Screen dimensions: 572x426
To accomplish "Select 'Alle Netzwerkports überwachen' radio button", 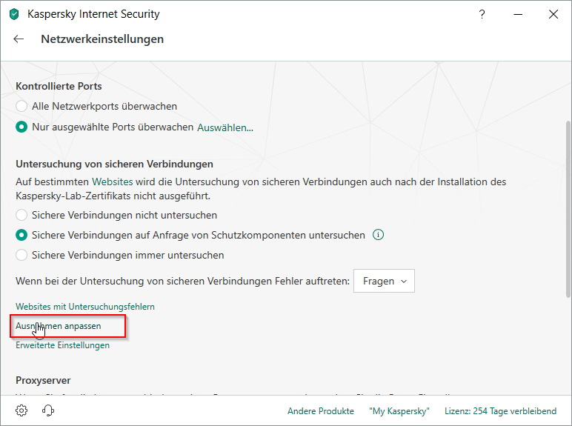I will (x=22, y=106).
